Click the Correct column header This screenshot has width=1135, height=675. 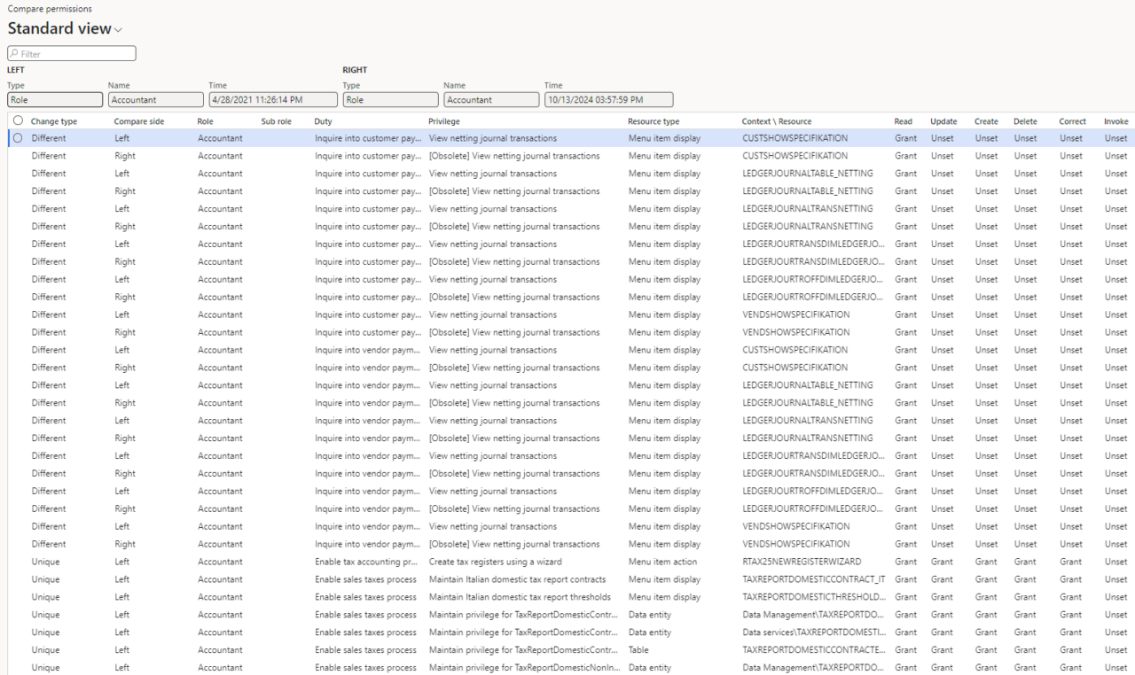point(1072,121)
